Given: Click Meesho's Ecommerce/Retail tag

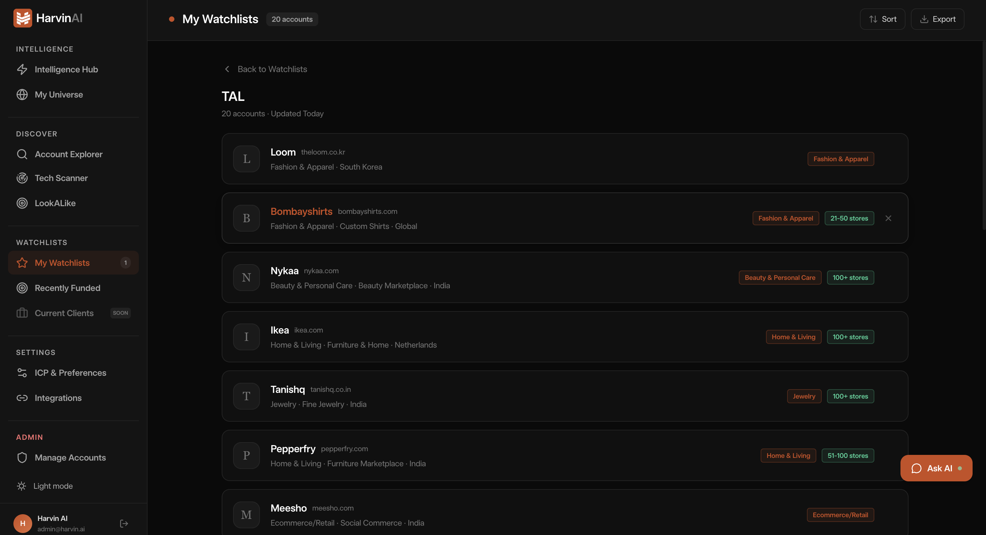Looking at the screenshot, I should [840, 515].
